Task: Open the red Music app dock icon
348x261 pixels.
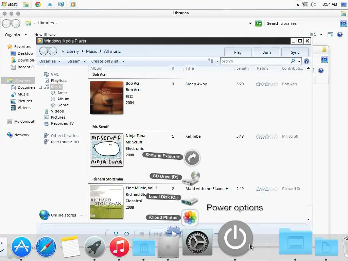Action: [x=119, y=246]
